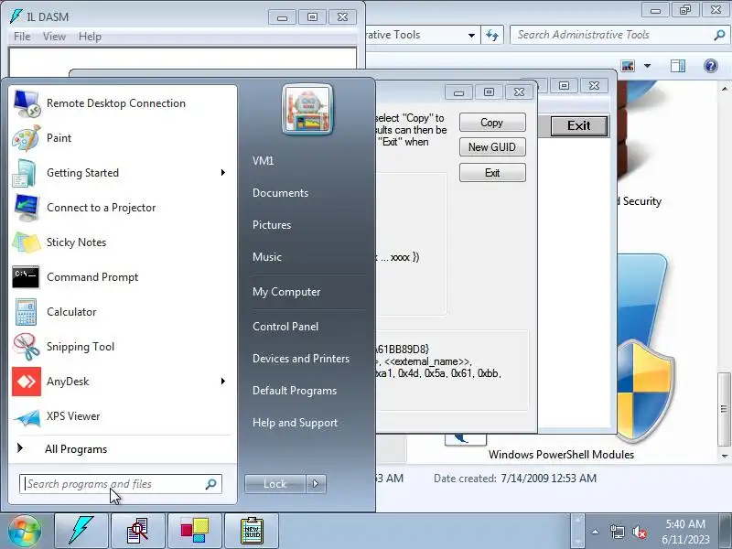The width and height of the screenshot is (732, 549).
Task: Open Control Panel from Start menu
Action: pyautogui.click(x=285, y=327)
